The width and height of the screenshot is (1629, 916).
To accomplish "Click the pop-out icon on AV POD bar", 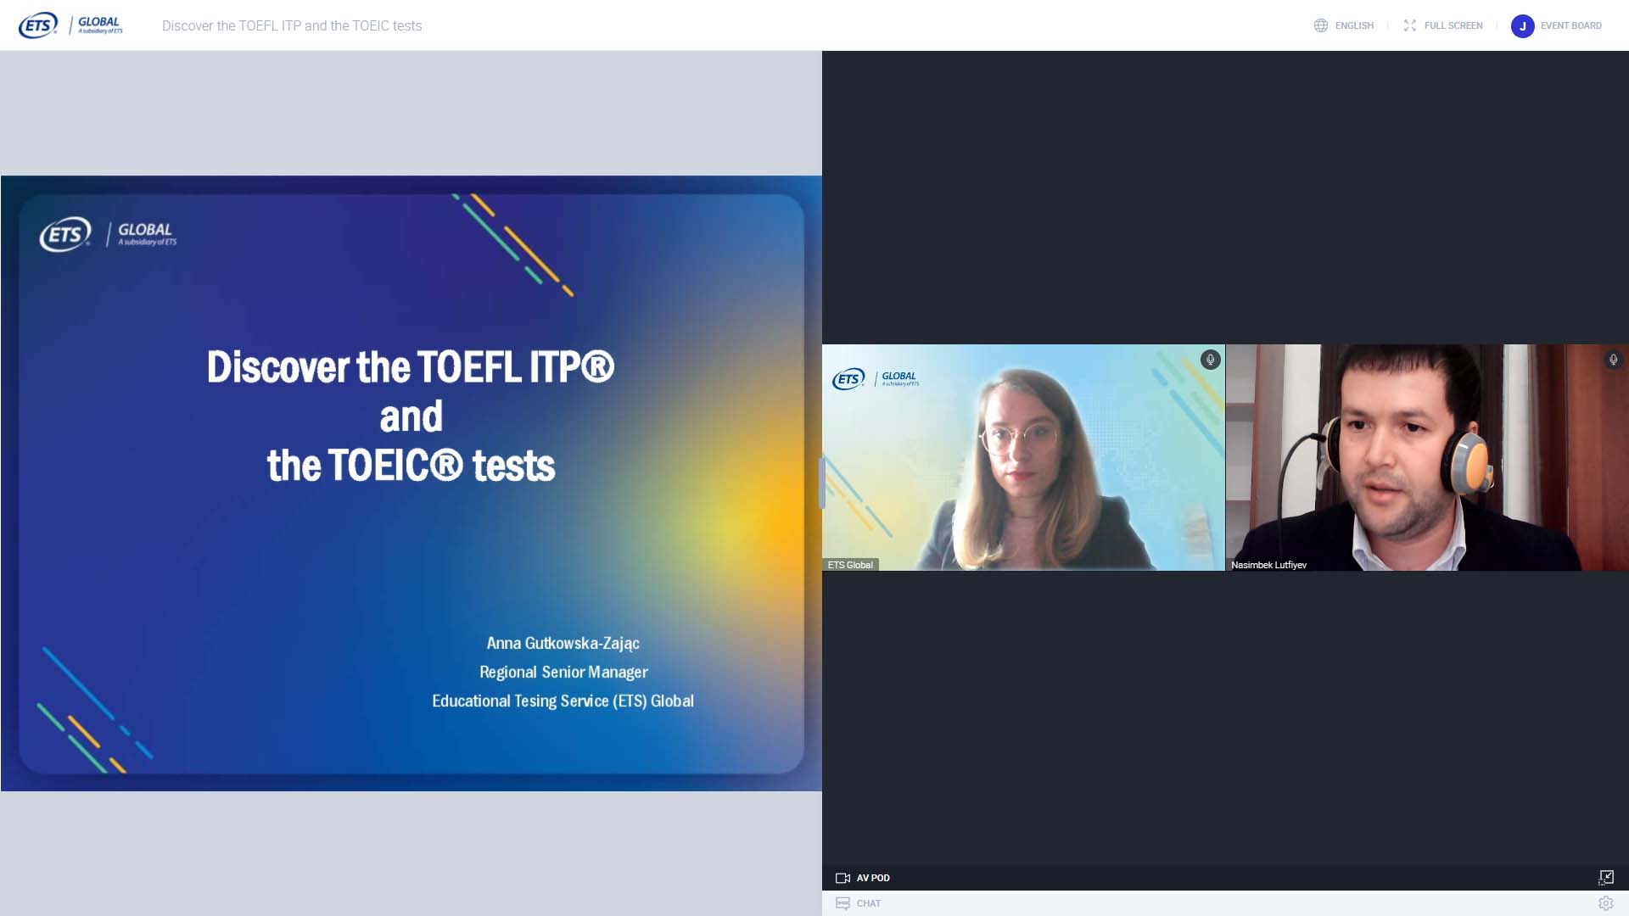I will [1606, 877].
